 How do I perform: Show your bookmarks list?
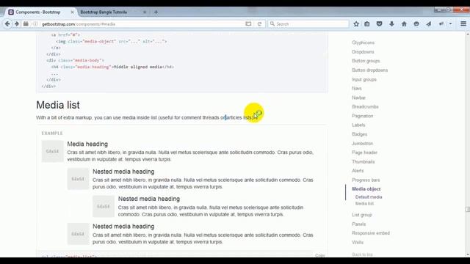click(367, 24)
